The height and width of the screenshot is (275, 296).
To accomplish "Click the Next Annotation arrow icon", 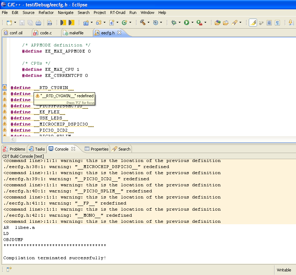I will point(291,23).
